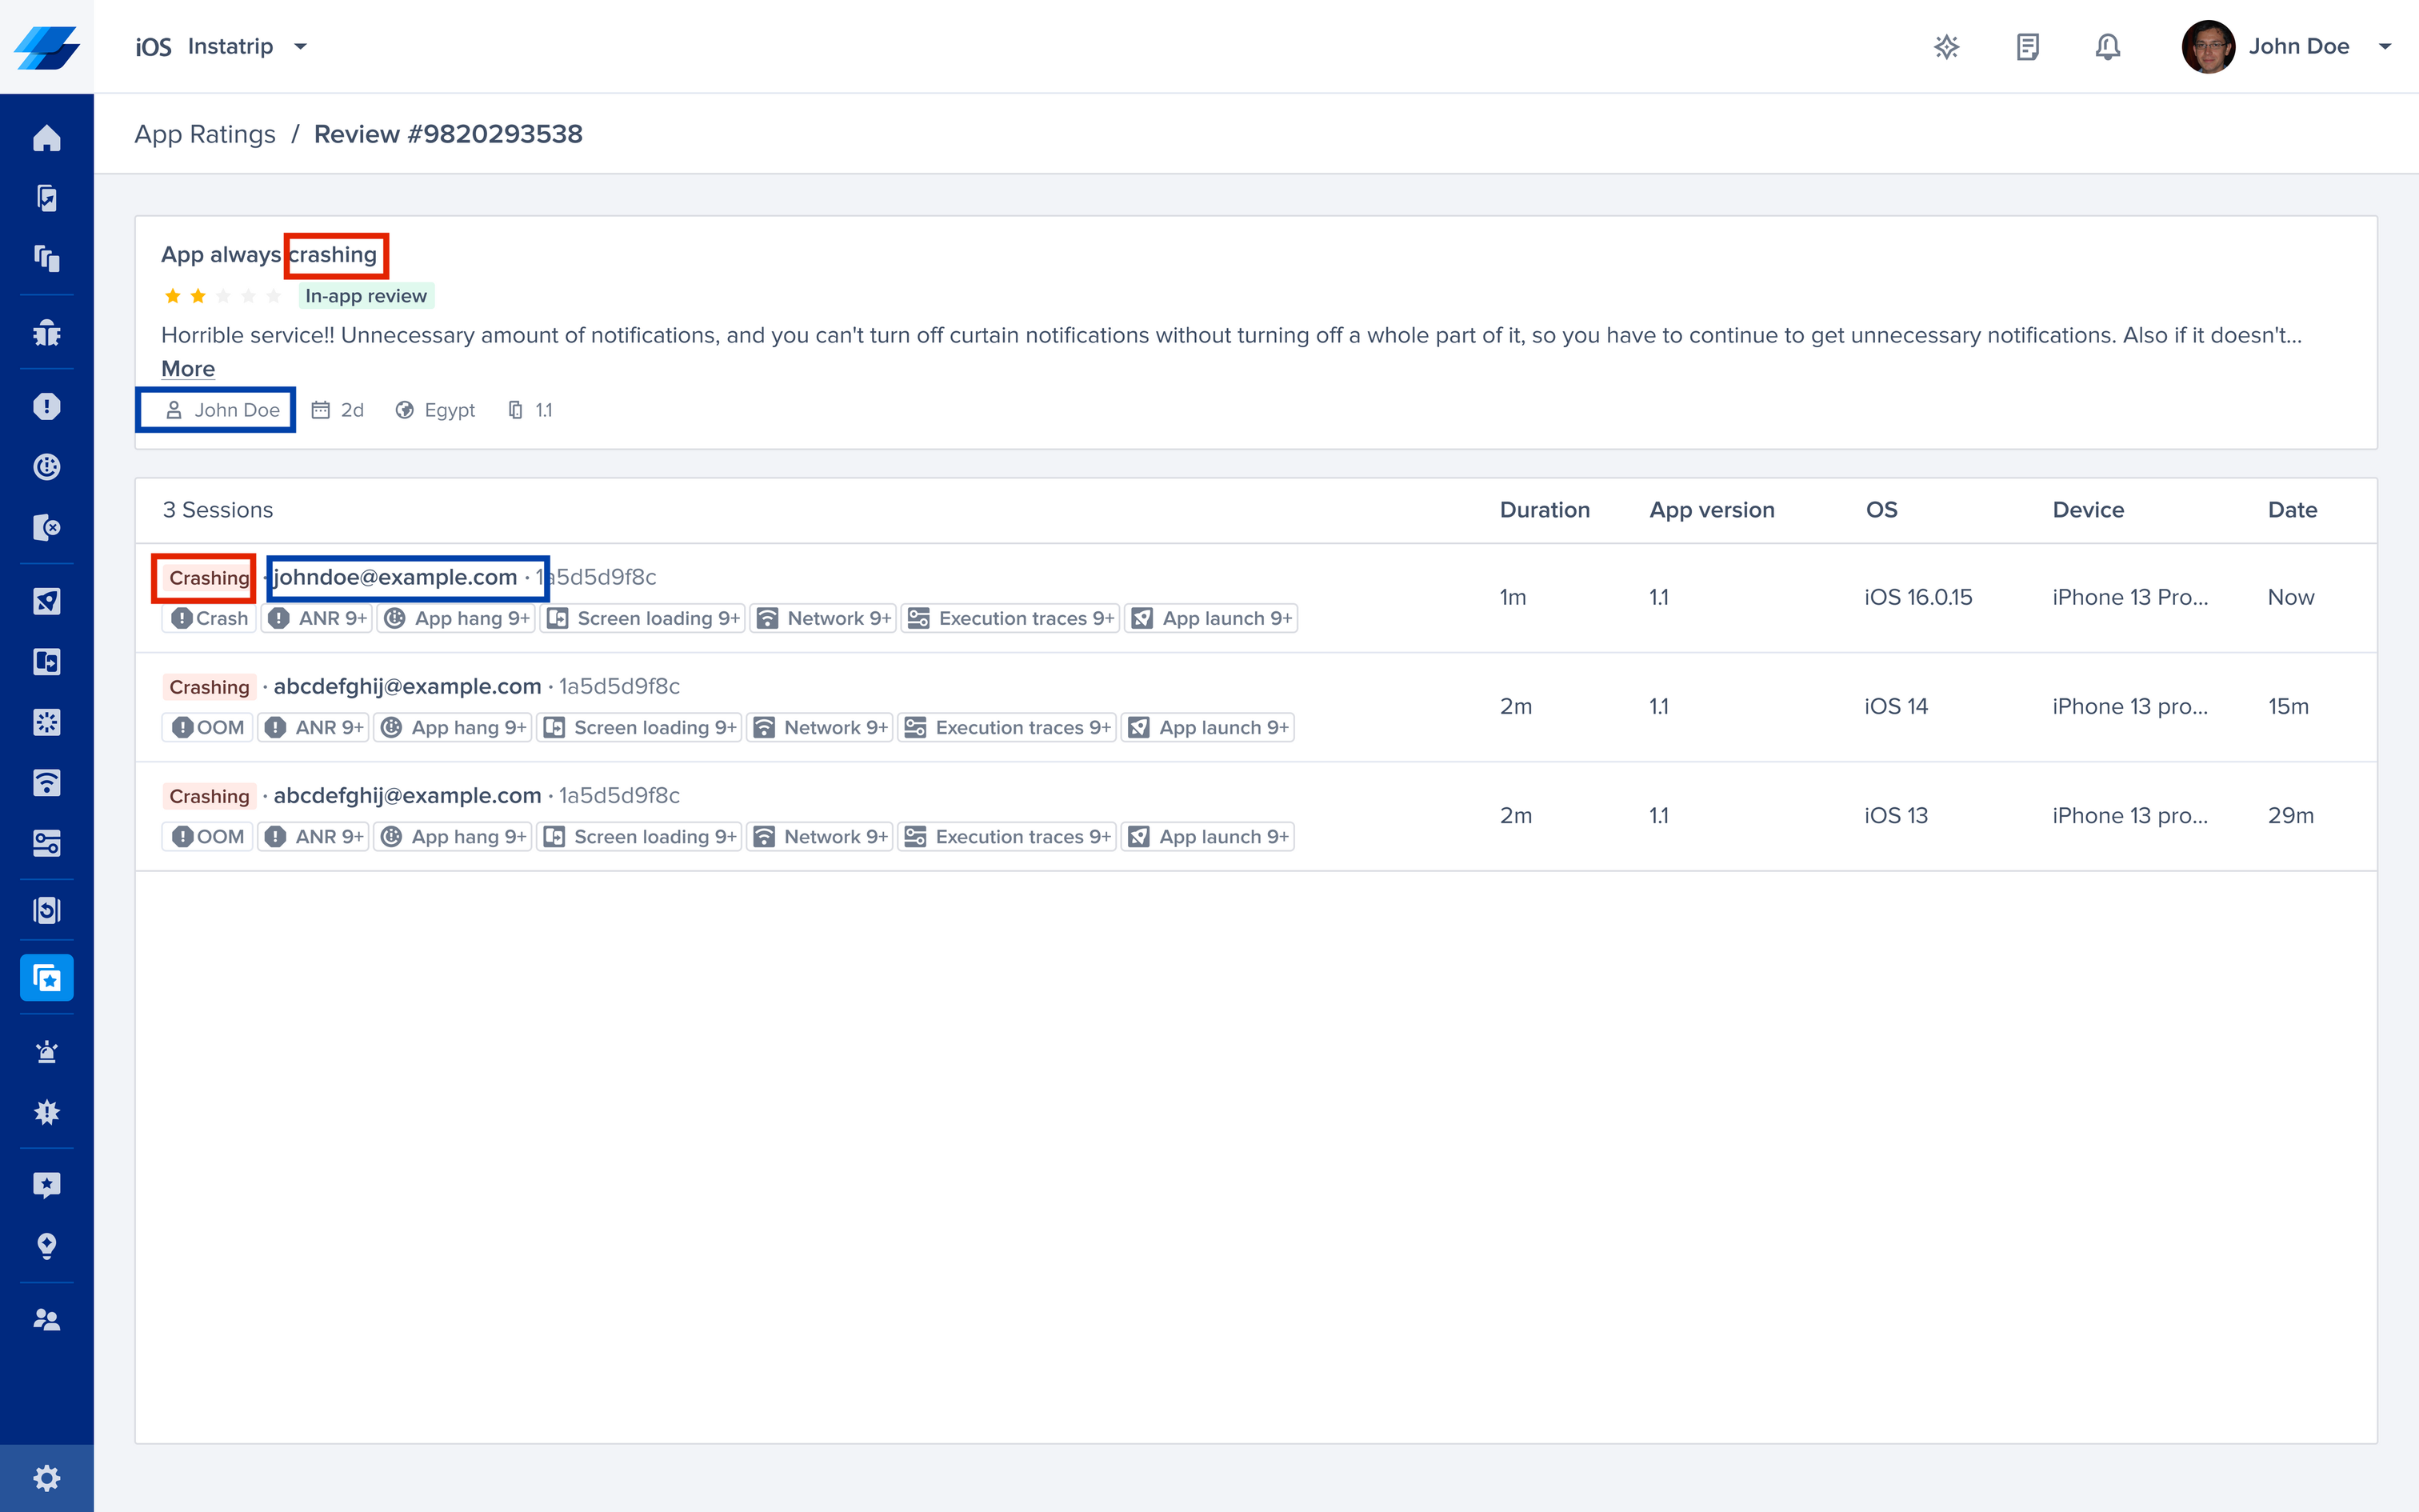Image resolution: width=2419 pixels, height=1512 pixels.
Task: Open the bug reports sidebar icon
Action: (46, 333)
